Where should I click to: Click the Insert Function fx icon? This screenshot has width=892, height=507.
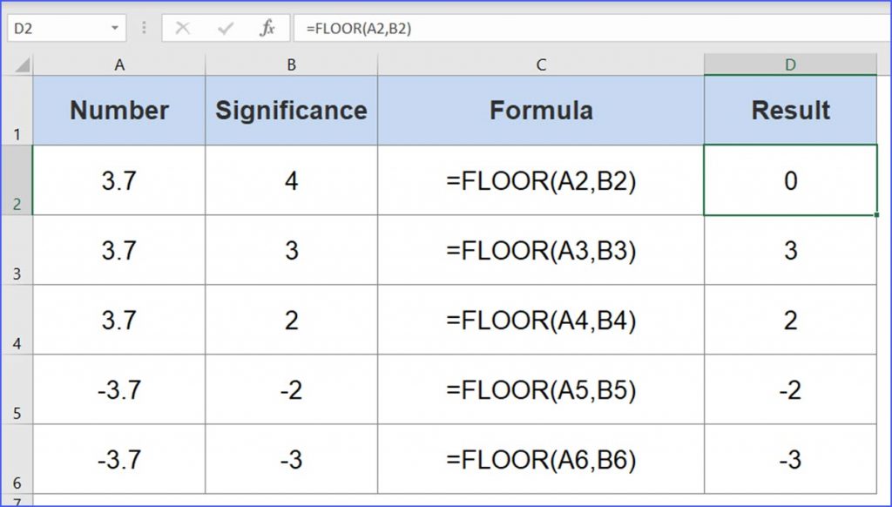coord(266,27)
